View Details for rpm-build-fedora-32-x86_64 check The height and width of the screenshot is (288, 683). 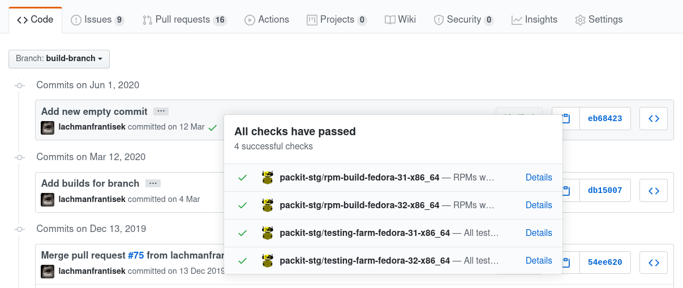tap(539, 205)
